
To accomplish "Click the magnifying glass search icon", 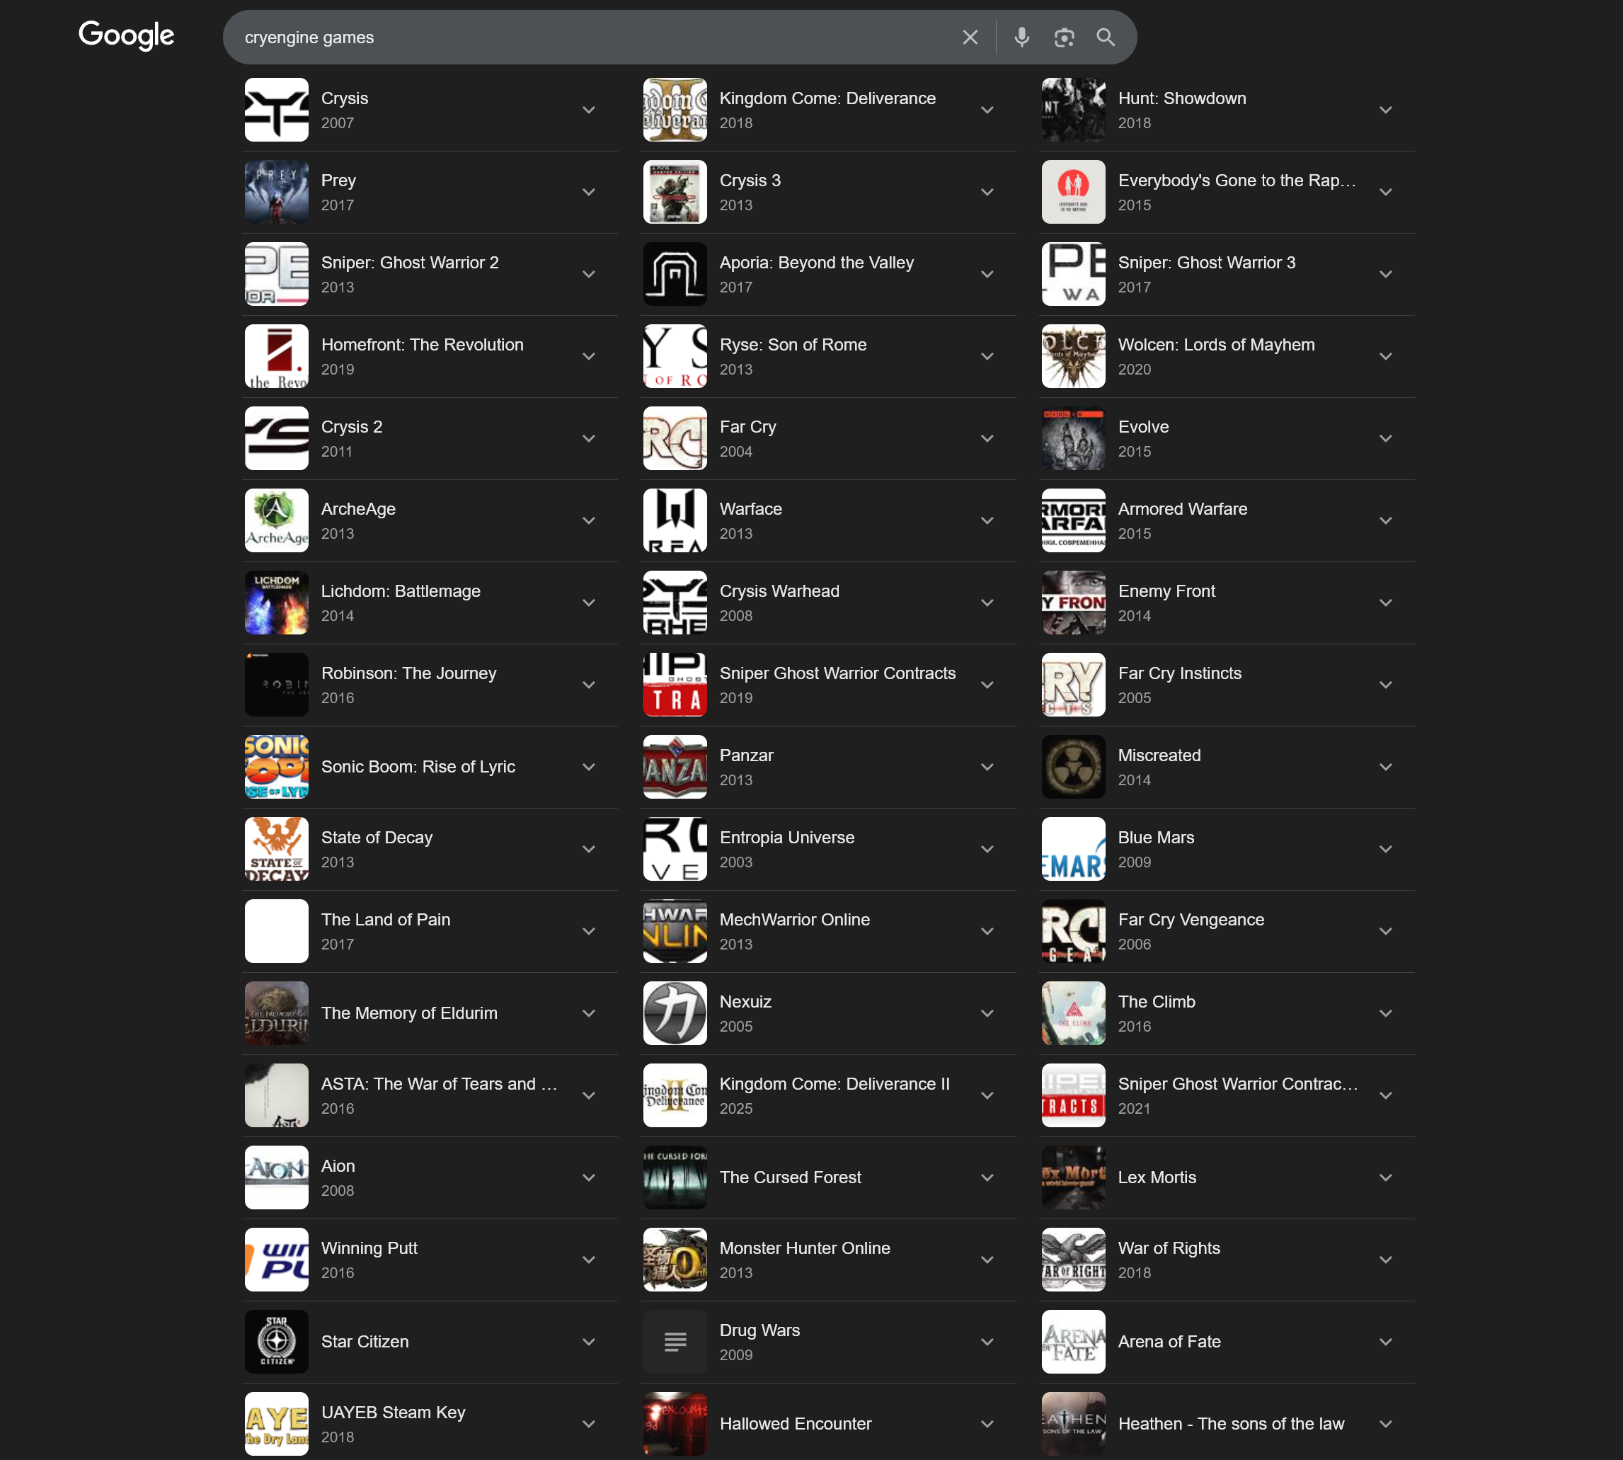I will click(1105, 37).
